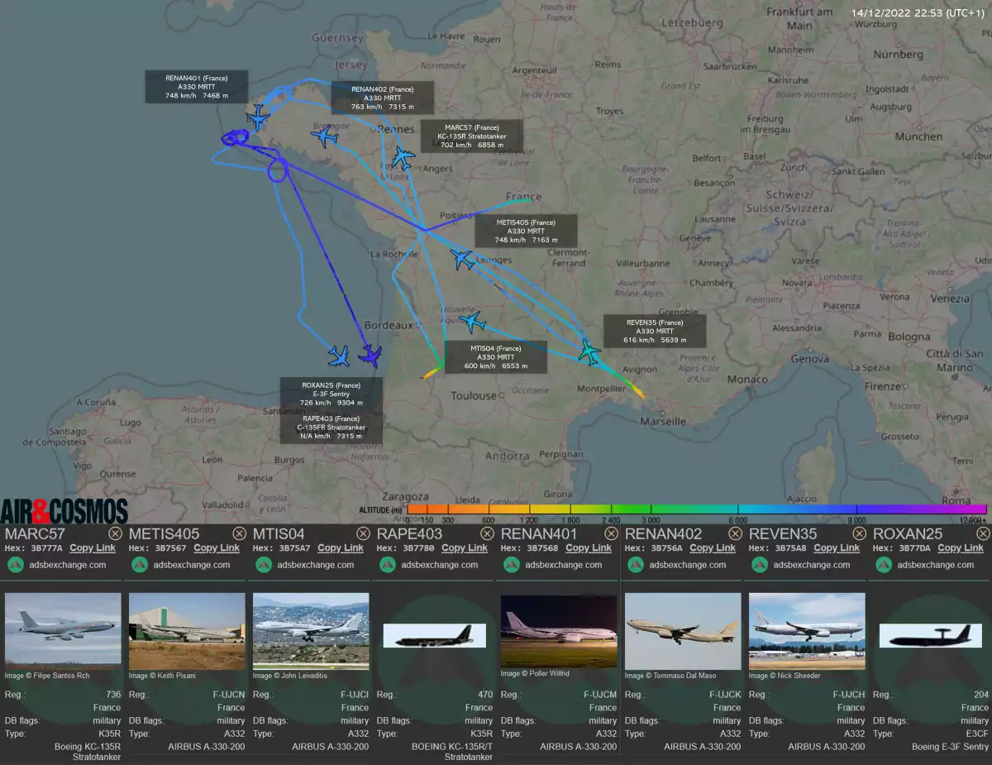This screenshot has width=992, height=765.
Task: Click the METIS405 plane icon near Limoges
Action: coord(462,260)
